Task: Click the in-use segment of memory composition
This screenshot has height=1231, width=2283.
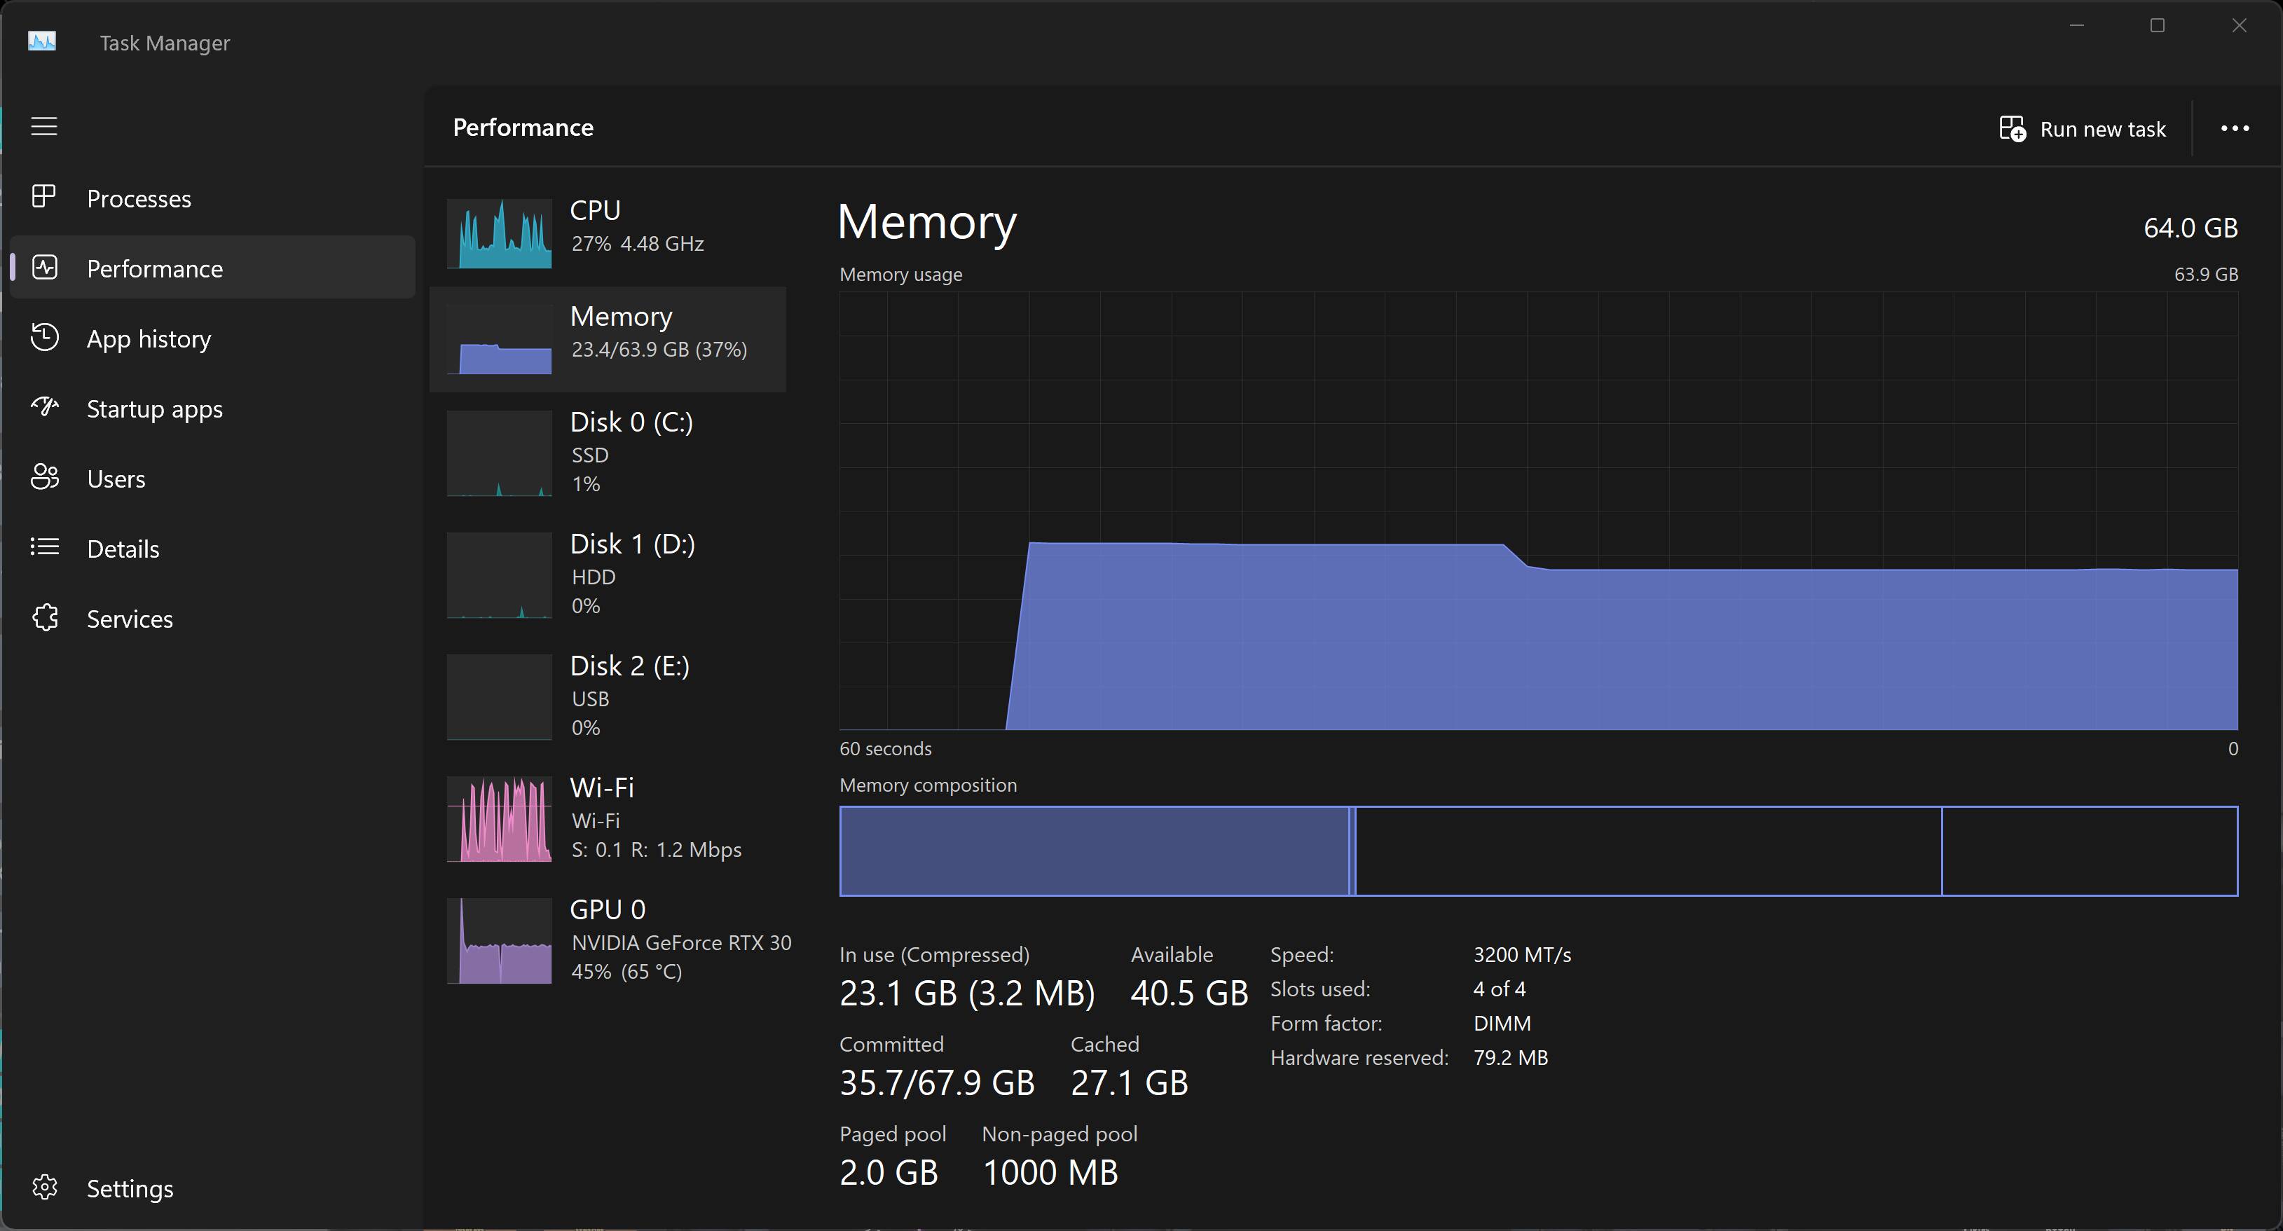Action: tap(1094, 851)
